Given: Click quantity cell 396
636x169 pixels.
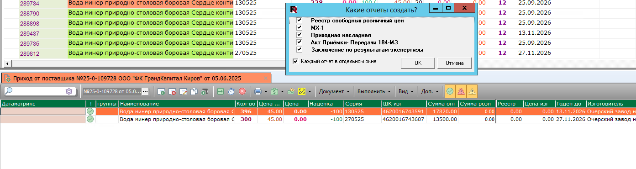Looking at the screenshot, I should click(x=246, y=111).
